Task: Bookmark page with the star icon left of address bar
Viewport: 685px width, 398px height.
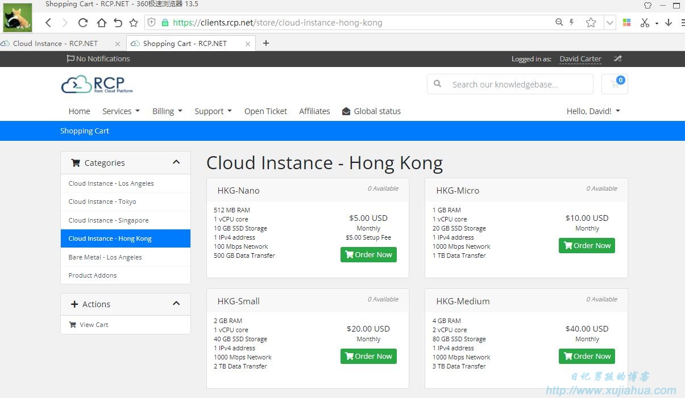Action: coord(134,23)
